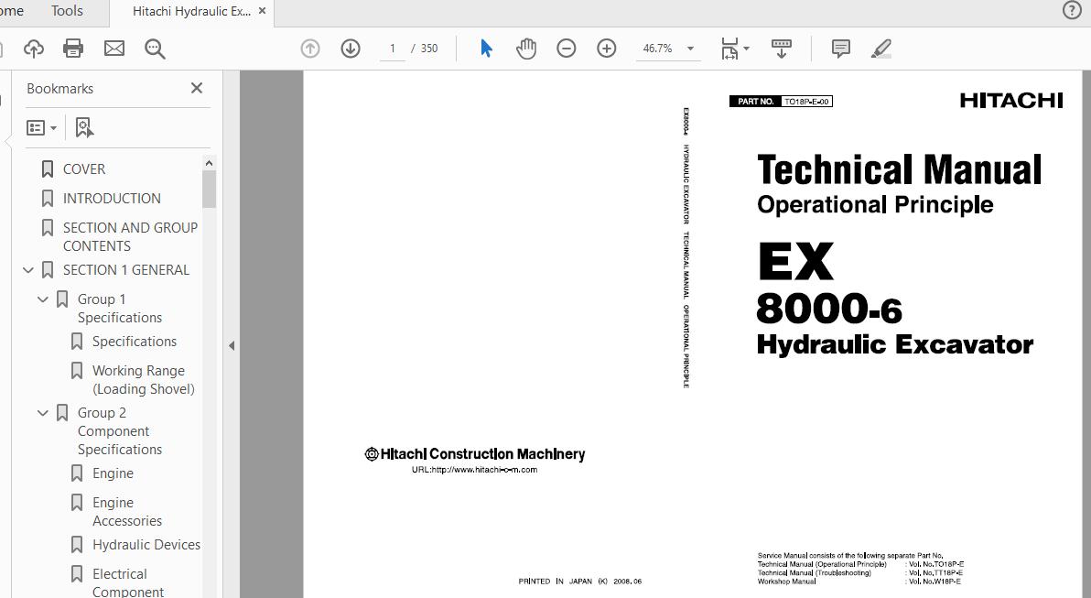Open Working Range (Loading Shovel) bookmark
Viewport: 1091px width, 598px height.
point(144,379)
